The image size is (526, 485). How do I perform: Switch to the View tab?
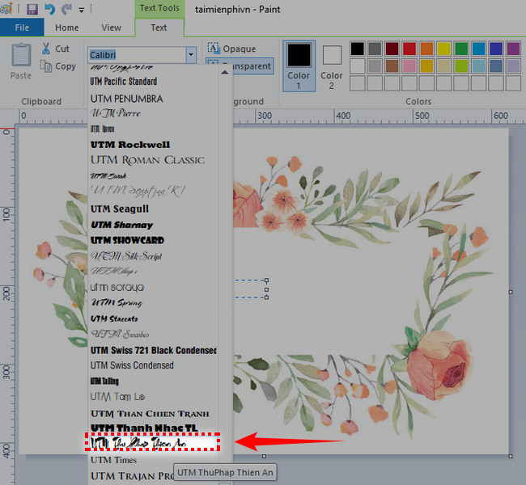pyautogui.click(x=112, y=27)
